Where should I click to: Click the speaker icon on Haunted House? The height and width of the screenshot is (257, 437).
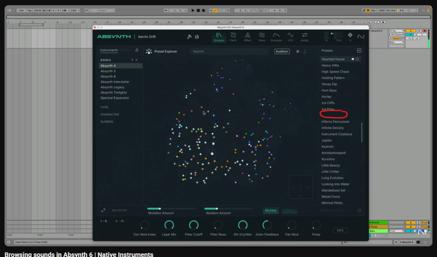353,59
